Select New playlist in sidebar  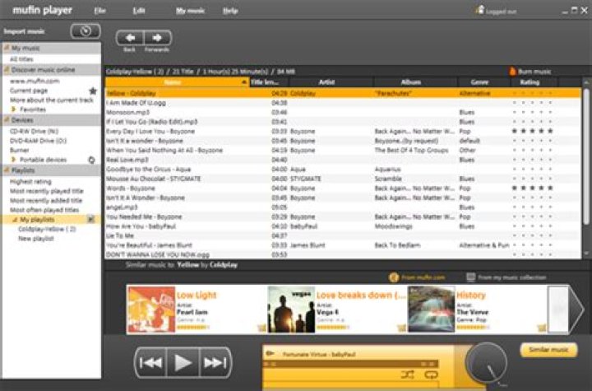point(36,239)
